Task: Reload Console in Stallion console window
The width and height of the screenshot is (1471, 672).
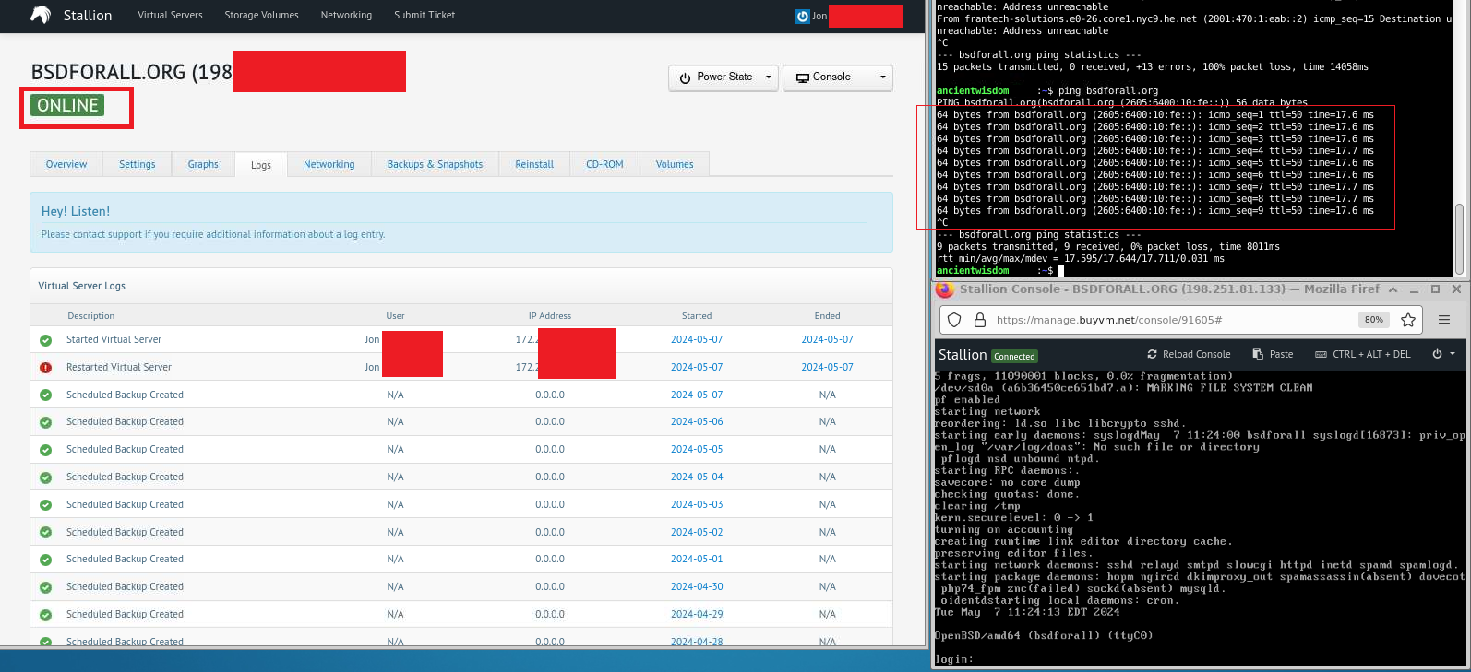Action: (1189, 355)
